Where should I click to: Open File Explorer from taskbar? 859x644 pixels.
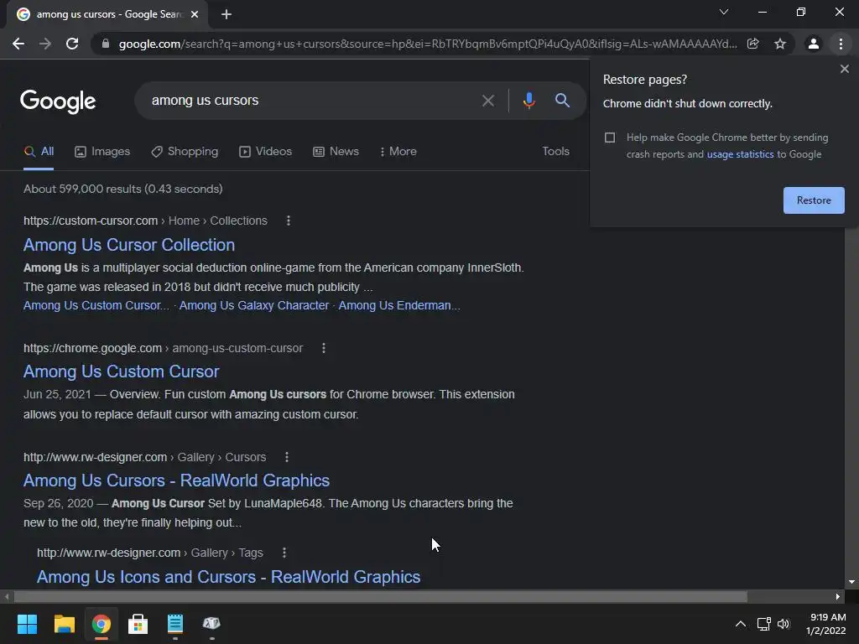64,624
